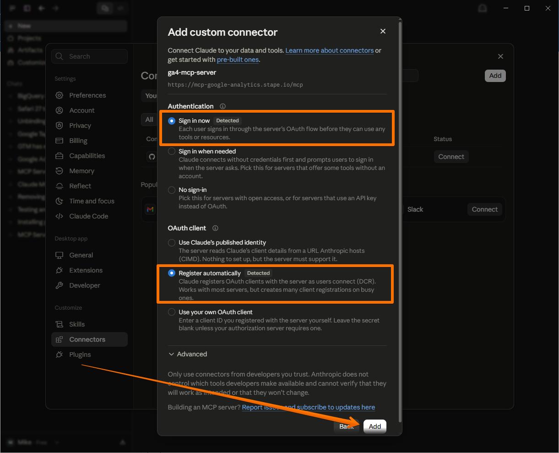
Task: Click gray Add button in Connectors page
Action: (x=495, y=76)
